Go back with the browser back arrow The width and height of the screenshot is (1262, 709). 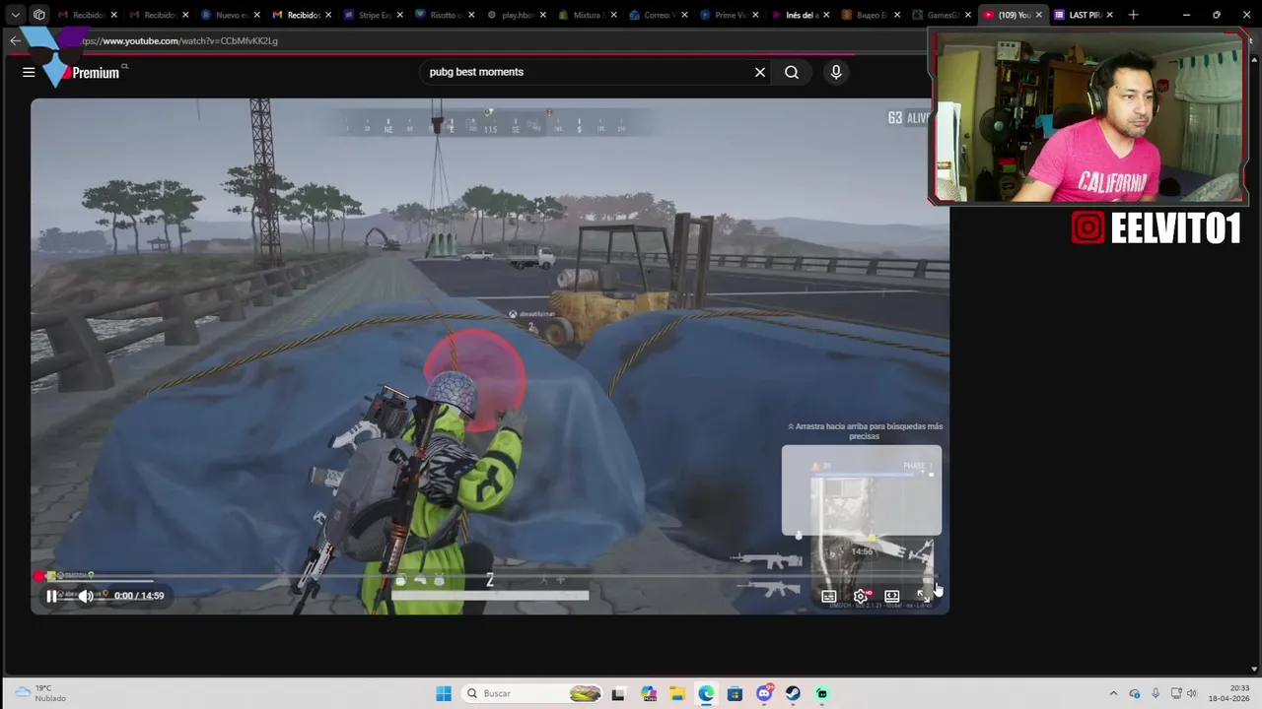(x=15, y=40)
